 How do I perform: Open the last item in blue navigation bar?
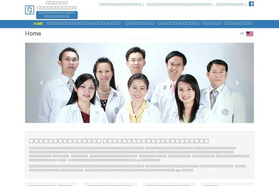coord(238,23)
